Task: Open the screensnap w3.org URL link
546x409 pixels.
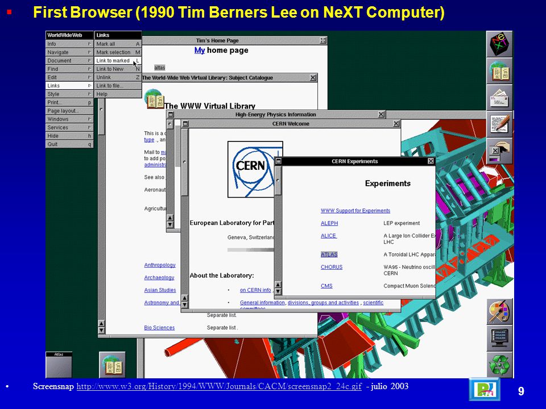Action: click(219, 386)
